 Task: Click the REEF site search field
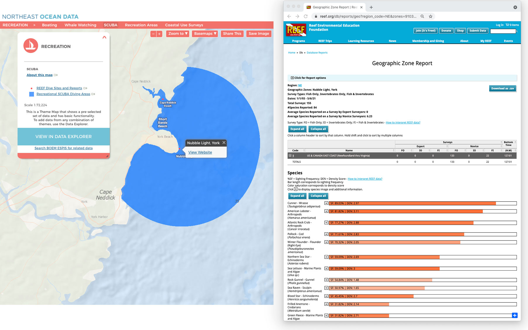tap(503, 31)
